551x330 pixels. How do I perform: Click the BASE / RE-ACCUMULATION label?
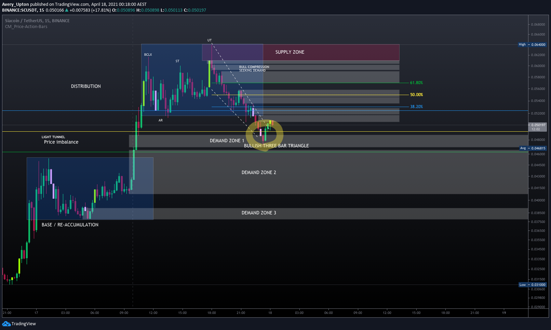pyautogui.click(x=70, y=225)
